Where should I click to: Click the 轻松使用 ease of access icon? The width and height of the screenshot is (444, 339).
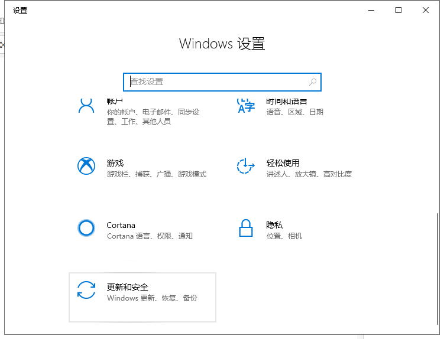pyautogui.click(x=246, y=166)
